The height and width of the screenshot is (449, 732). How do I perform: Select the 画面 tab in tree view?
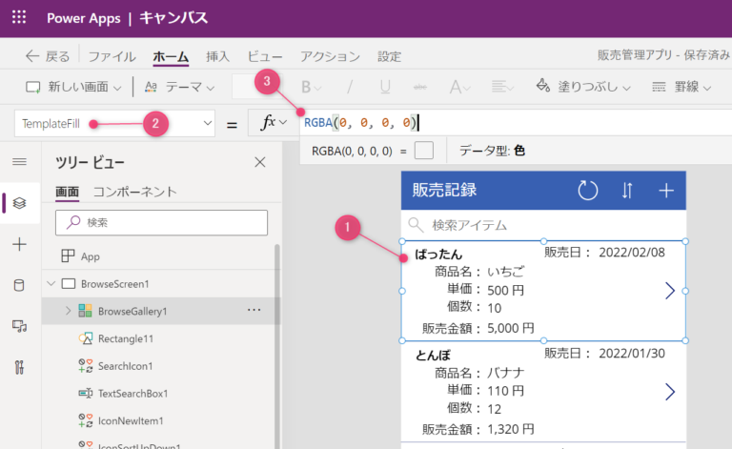coord(68,192)
